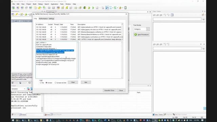Select the 'Screen' log radio option
Image resolution: width=217 pixels, height=122 pixels.
(x=49, y=83)
